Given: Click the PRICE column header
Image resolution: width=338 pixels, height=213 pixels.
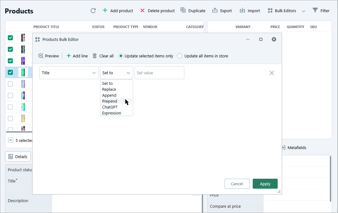Looking at the screenshot, I should pyautogui.click(x=275, y=27).
